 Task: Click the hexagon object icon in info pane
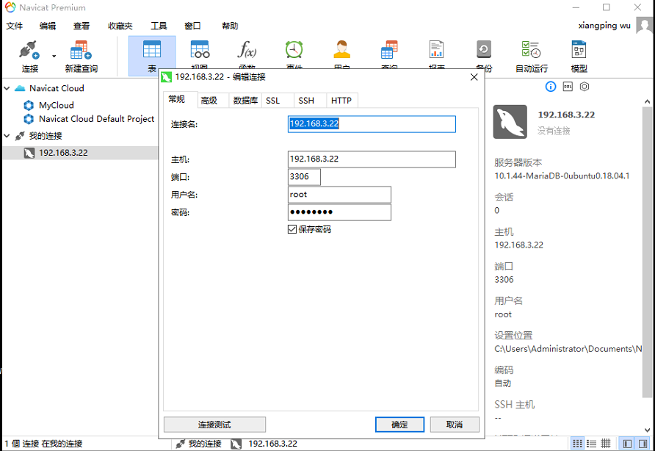[x=585, y=87]
